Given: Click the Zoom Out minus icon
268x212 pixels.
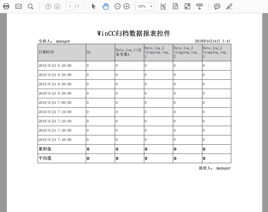Looking at the screenshot, I should pyautogui.click(x=117, y=6).
